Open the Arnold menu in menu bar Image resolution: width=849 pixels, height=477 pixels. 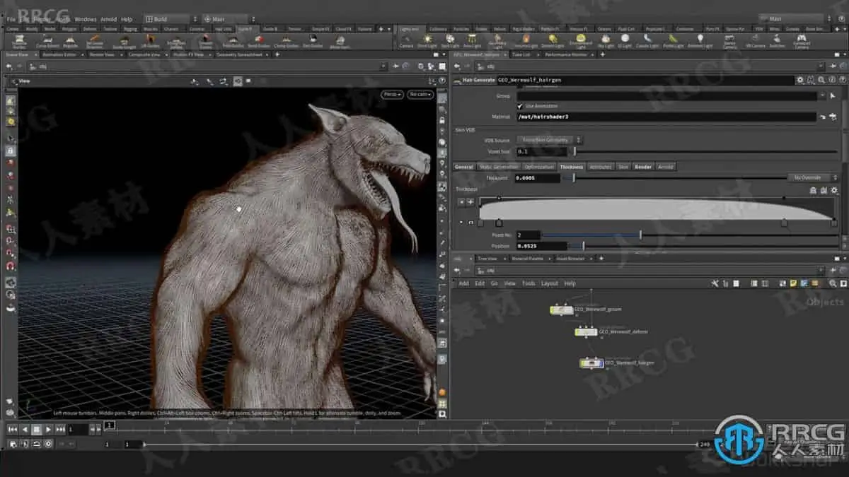coord(108,19)
